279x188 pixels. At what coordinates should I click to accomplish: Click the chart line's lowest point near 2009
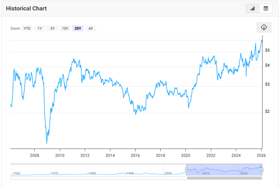47,143
